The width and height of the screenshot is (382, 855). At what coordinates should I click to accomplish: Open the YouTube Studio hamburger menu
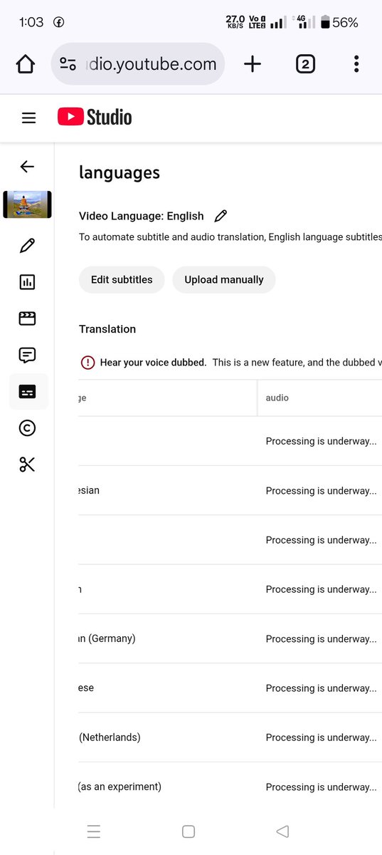[x=28, y=118]
